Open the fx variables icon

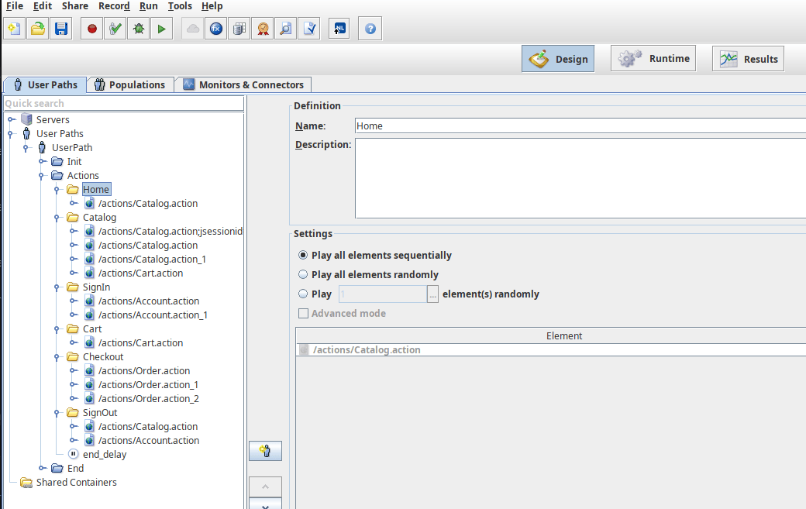click(x=216, y=29)
